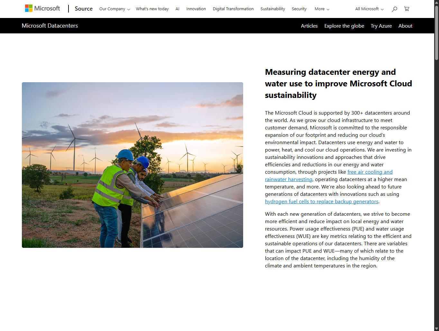Navigate to Sustainability page
The image size is (439, 331).
tap(273, 9)
